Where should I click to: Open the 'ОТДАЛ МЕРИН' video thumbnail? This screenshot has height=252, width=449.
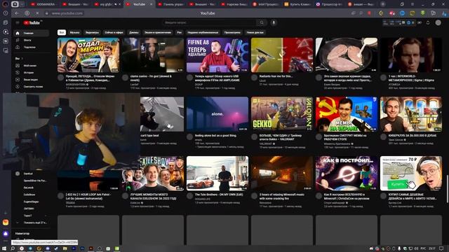point(88,55)
